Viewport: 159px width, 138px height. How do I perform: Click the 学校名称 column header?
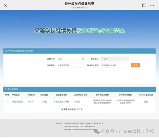point(16,95)
